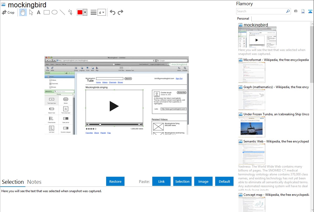Image resolution: width=314 pixels, height=212 pixels.
Task: Pick the freehand scribble tool
Action: coord(70,12)
